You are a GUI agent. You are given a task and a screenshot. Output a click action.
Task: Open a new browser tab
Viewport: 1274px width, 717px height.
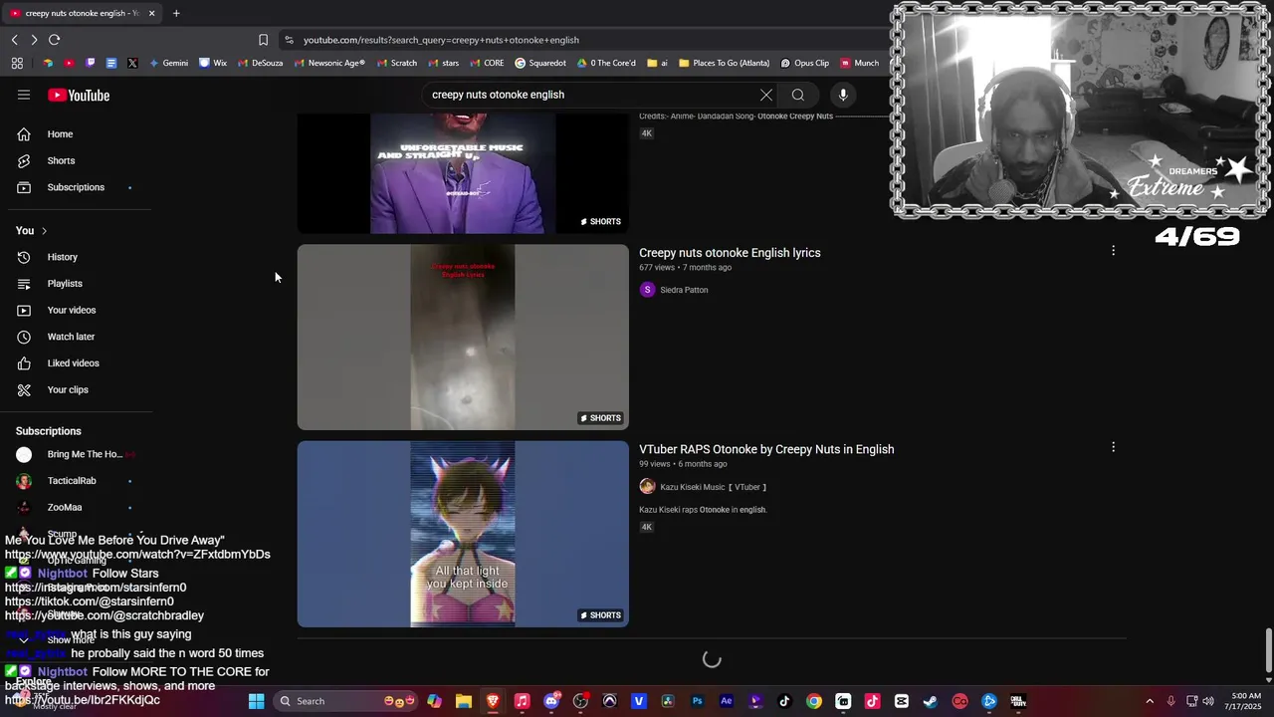(176, 13)
